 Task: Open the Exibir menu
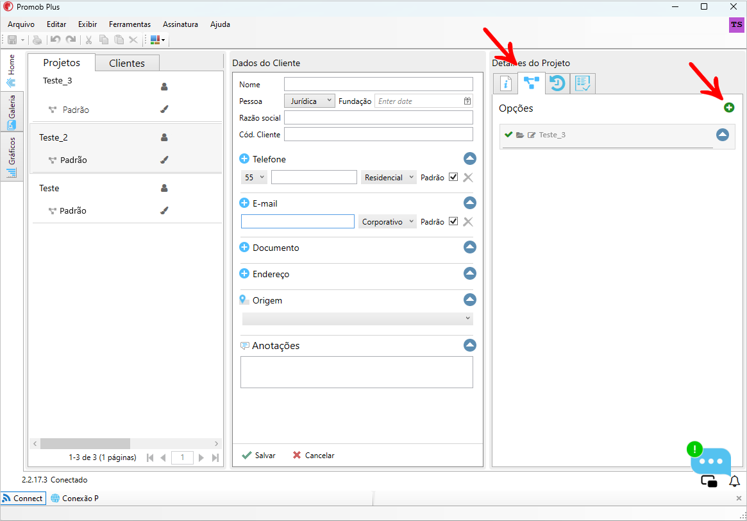[88, 24]
